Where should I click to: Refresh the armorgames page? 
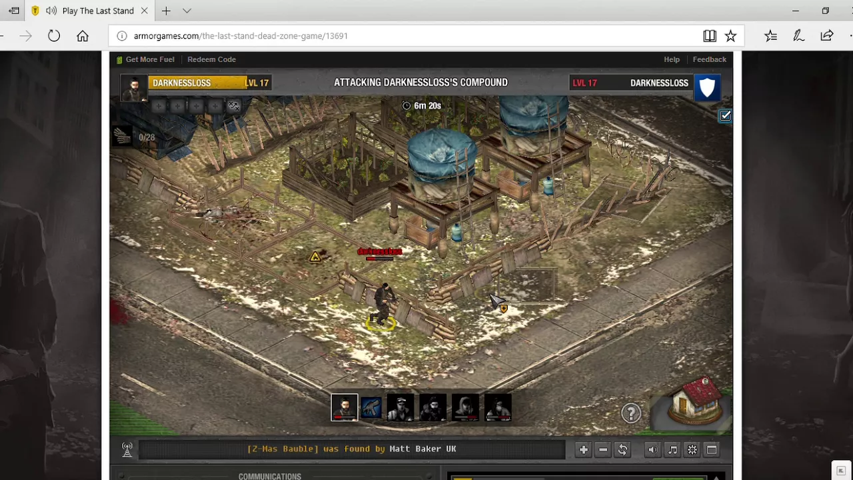[x=54, y=36]
